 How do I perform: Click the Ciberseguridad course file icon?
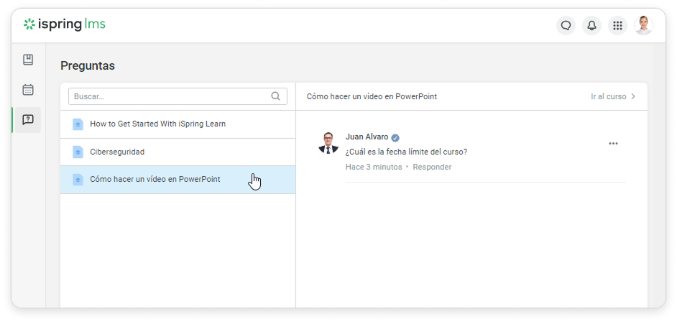click(x=78, y=152)
